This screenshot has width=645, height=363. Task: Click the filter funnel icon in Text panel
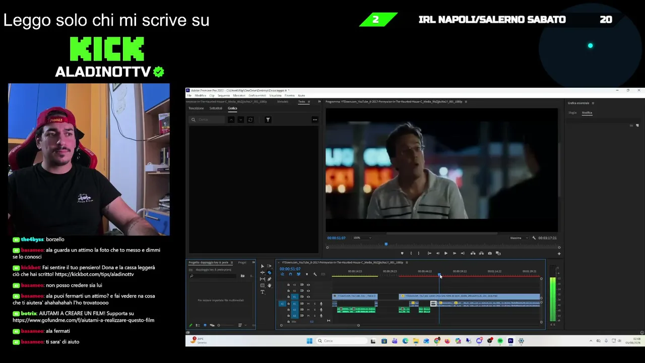pyautogui.click(x=268, y=119)
